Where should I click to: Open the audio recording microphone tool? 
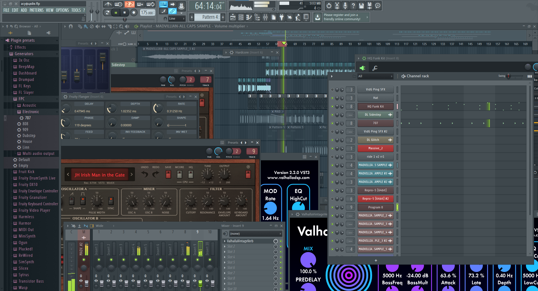345,6
